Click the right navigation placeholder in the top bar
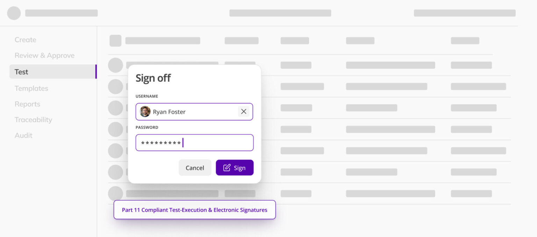The image size is (537, 237). [x=465, y=13]
